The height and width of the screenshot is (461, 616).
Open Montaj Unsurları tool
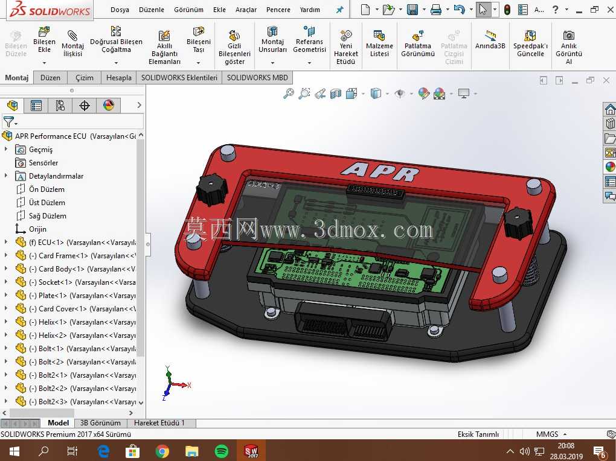tap(272, 39)
